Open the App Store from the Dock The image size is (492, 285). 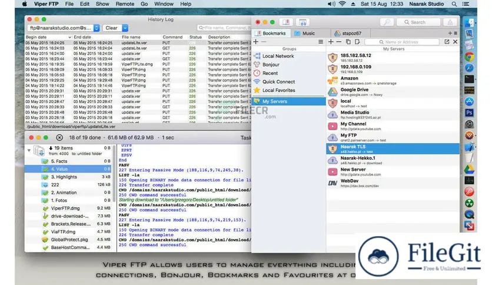pos(470,101)
